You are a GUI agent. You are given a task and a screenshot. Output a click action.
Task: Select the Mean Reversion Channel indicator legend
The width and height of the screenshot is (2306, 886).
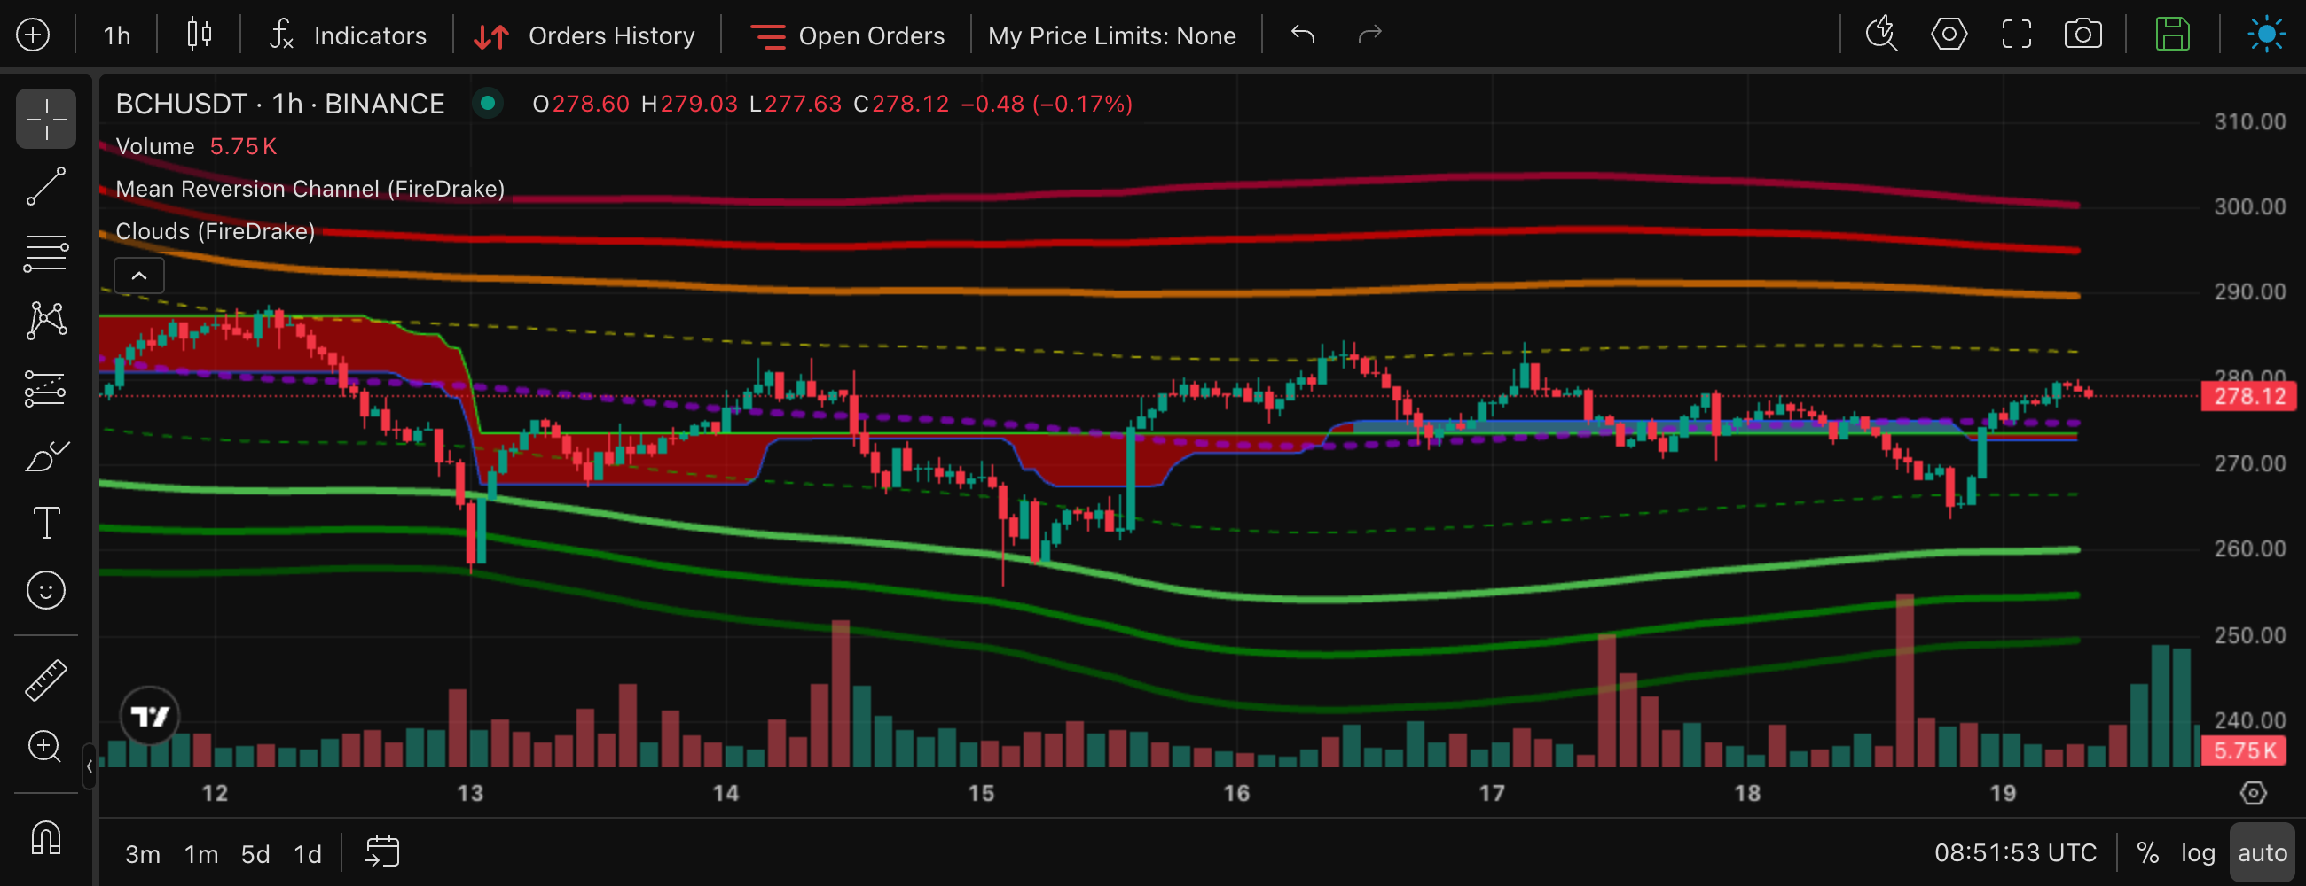click(x=310, y=189)
